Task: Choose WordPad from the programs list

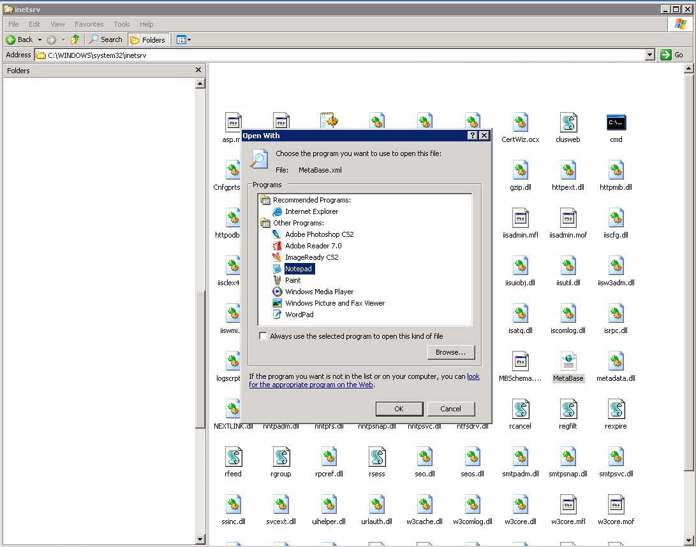Action: point(293,315)
